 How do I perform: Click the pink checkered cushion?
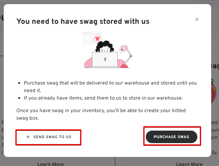pos(88,63)
